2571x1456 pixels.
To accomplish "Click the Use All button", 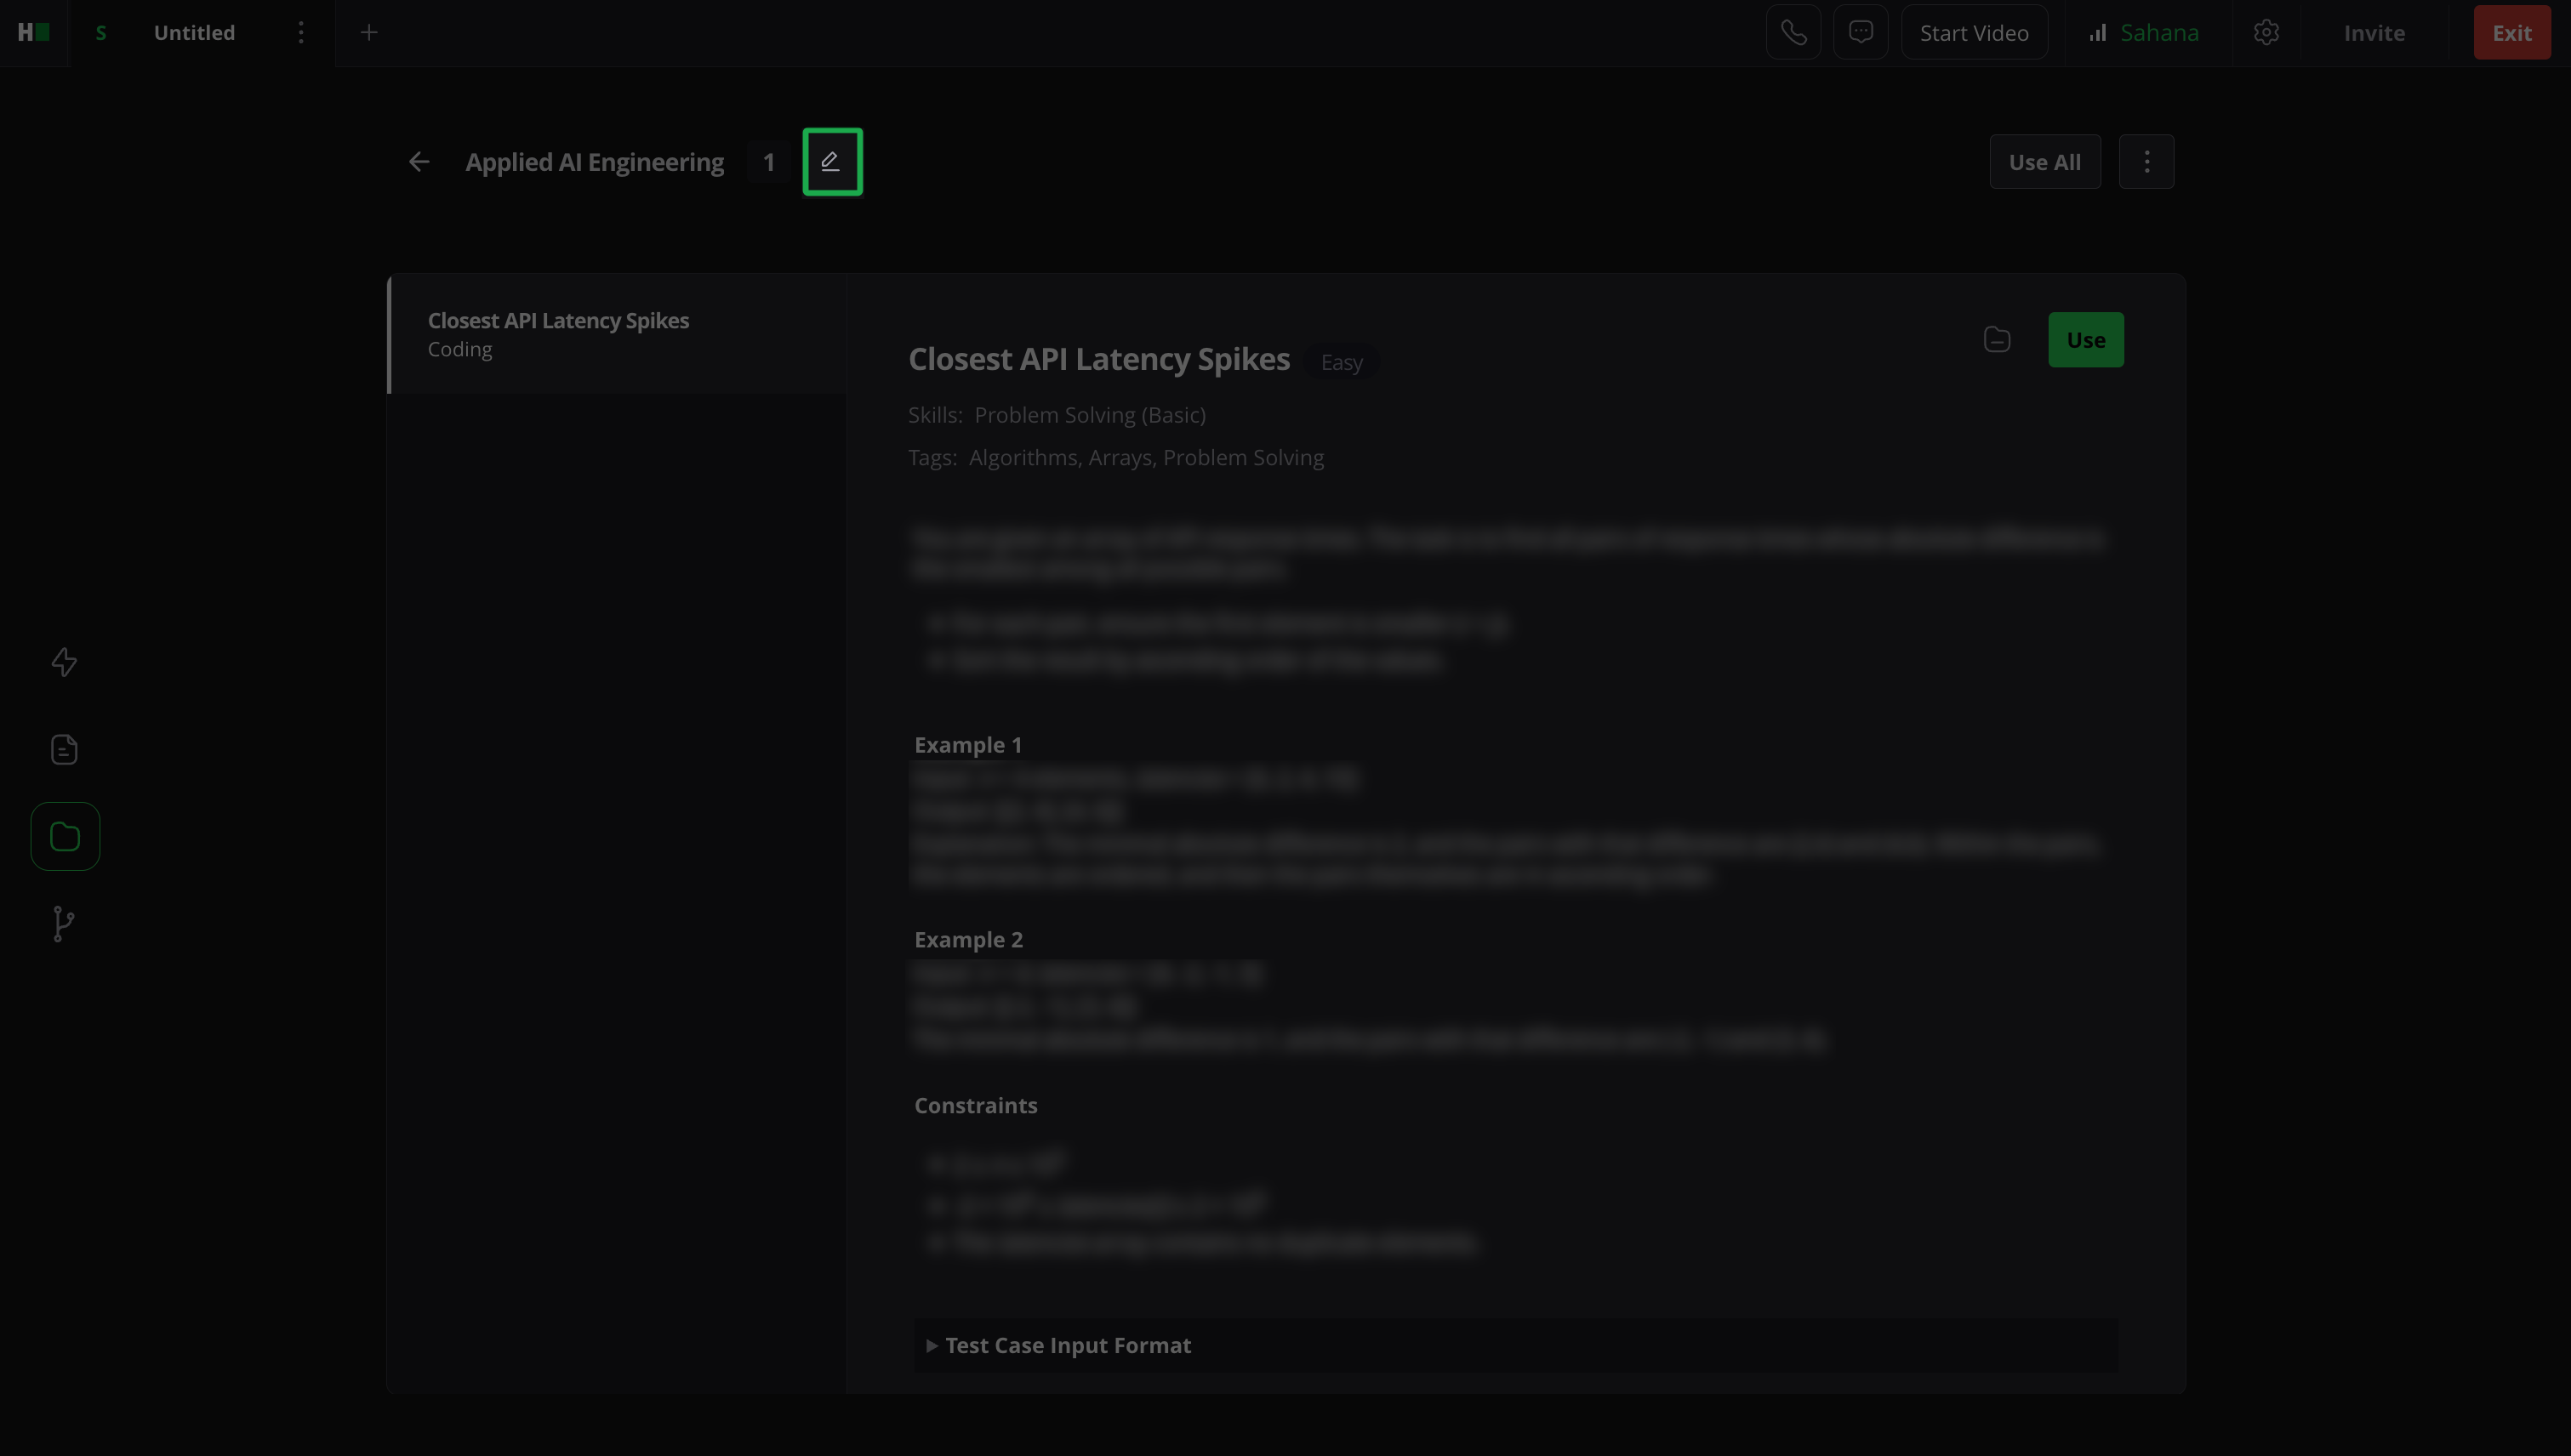I will click(x=2044, y=162).
